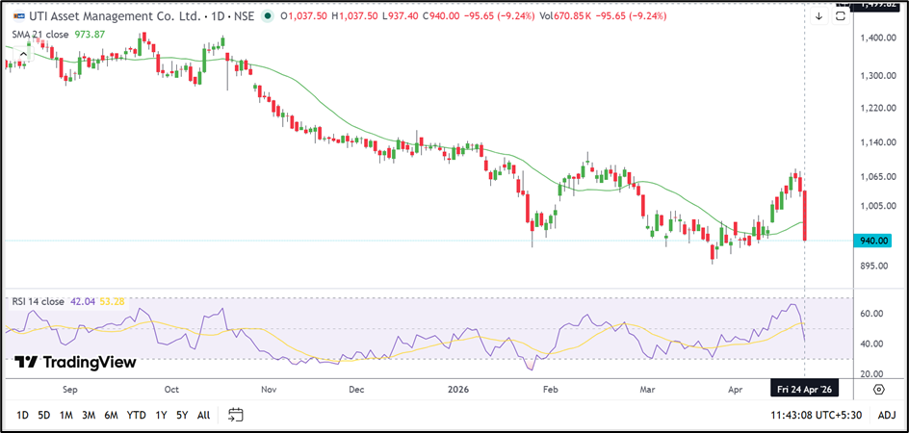Select the YTD date range
This screenshot has height=433, width=909.
point(136,415)
